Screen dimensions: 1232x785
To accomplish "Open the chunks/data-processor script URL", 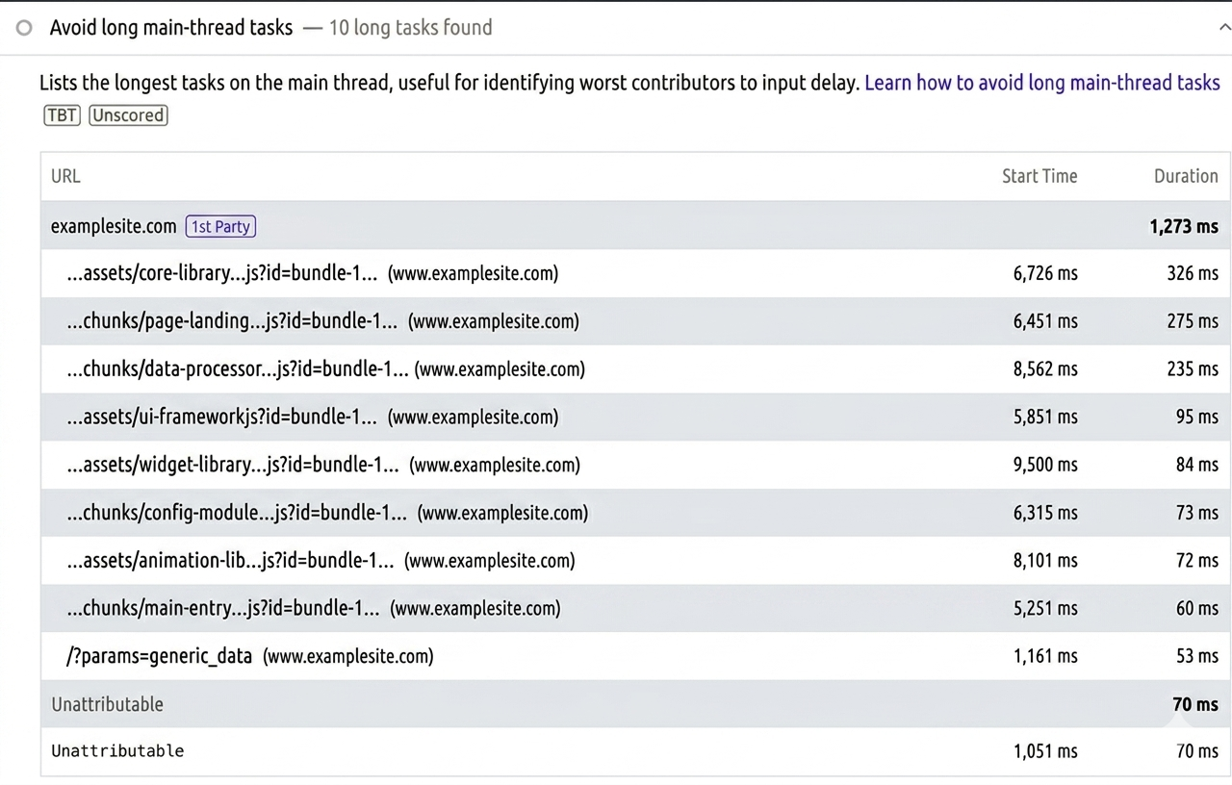I will coord(237,369).
